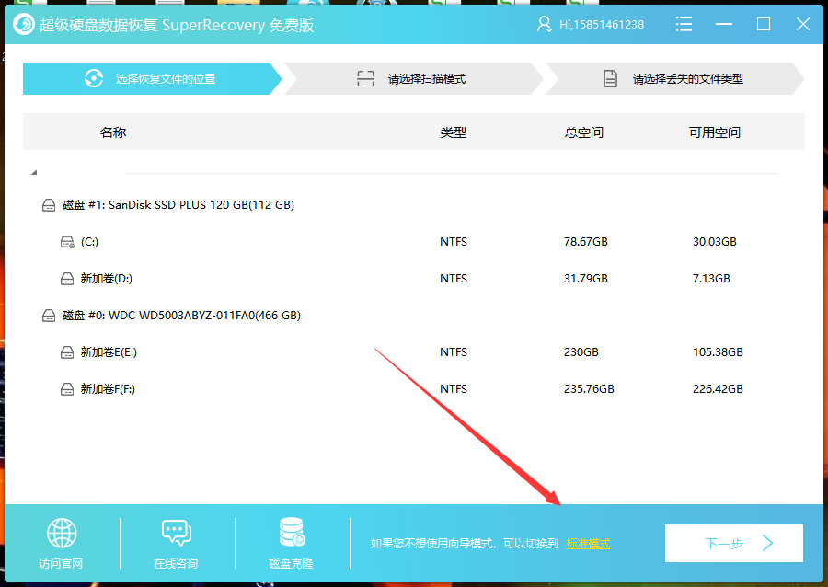The height and width of the screenshot is (587, 828).
Task: Maximize the SuperRecovery window
Action: [x=763, y=24]
